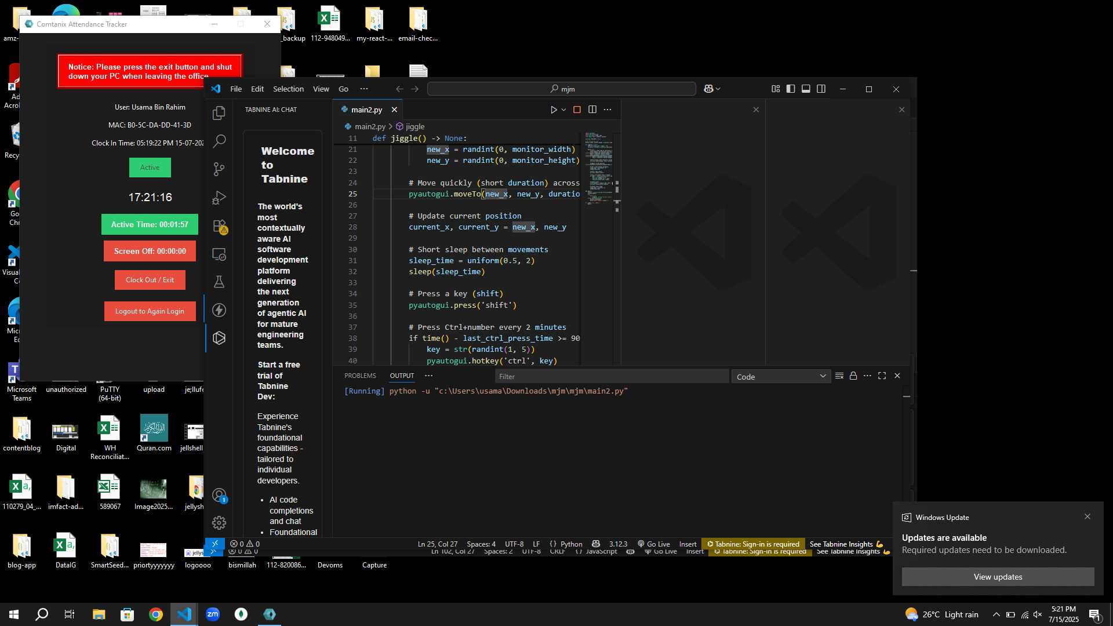Click the output Filter input field

tap(612, 377)
